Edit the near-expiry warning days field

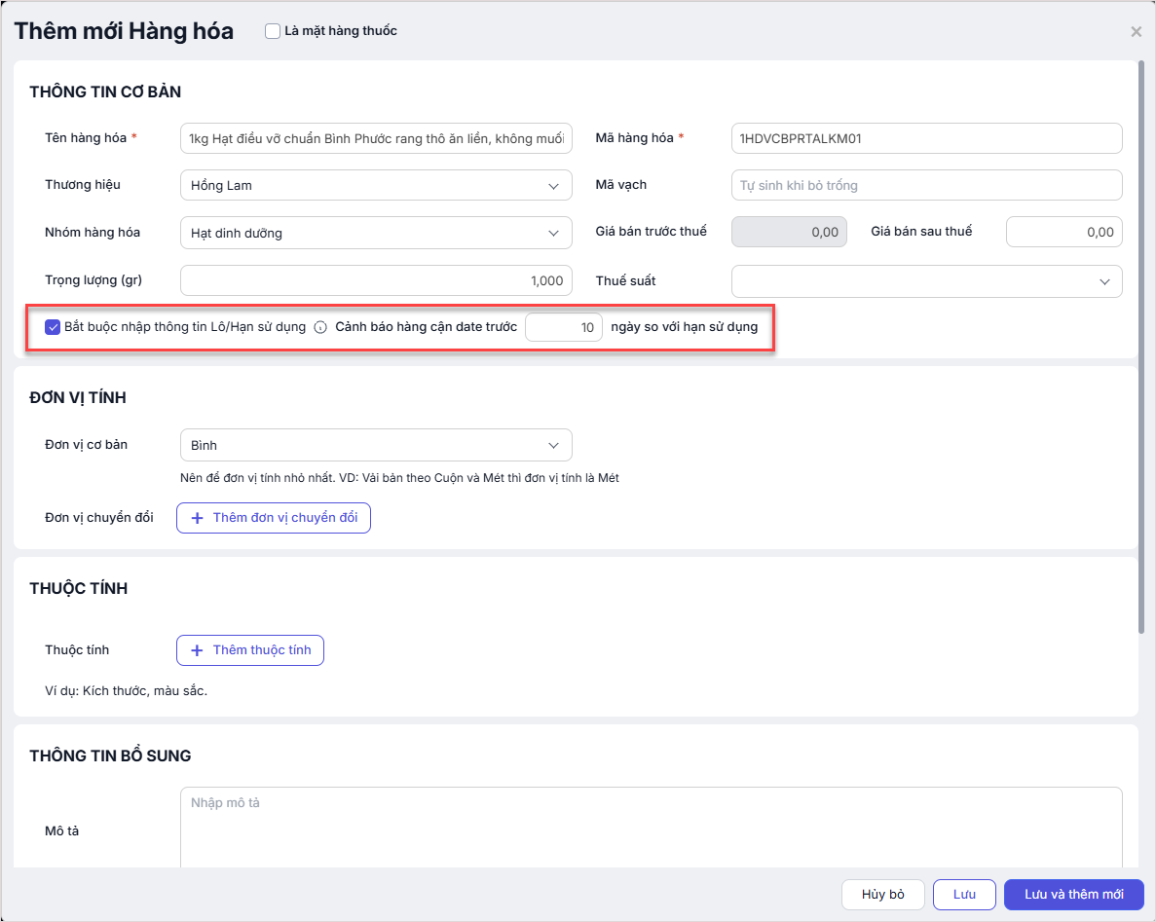[563, 328]
